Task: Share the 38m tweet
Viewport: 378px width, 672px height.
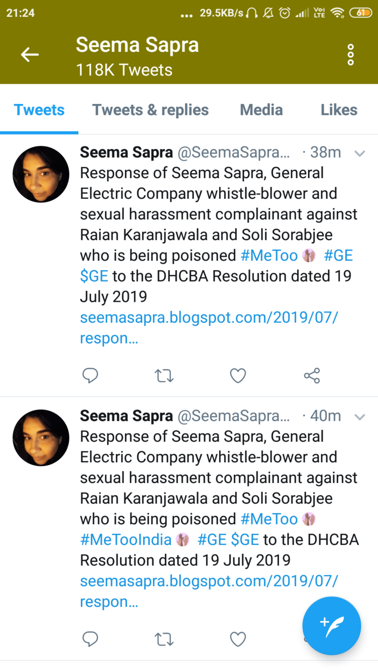Action: click(x=312, y=376)
